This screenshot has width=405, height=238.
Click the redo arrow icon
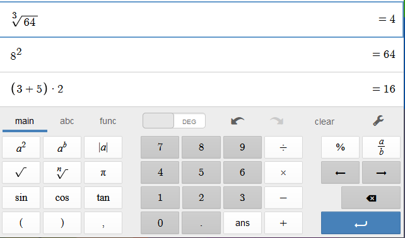(x=277, y=121)
